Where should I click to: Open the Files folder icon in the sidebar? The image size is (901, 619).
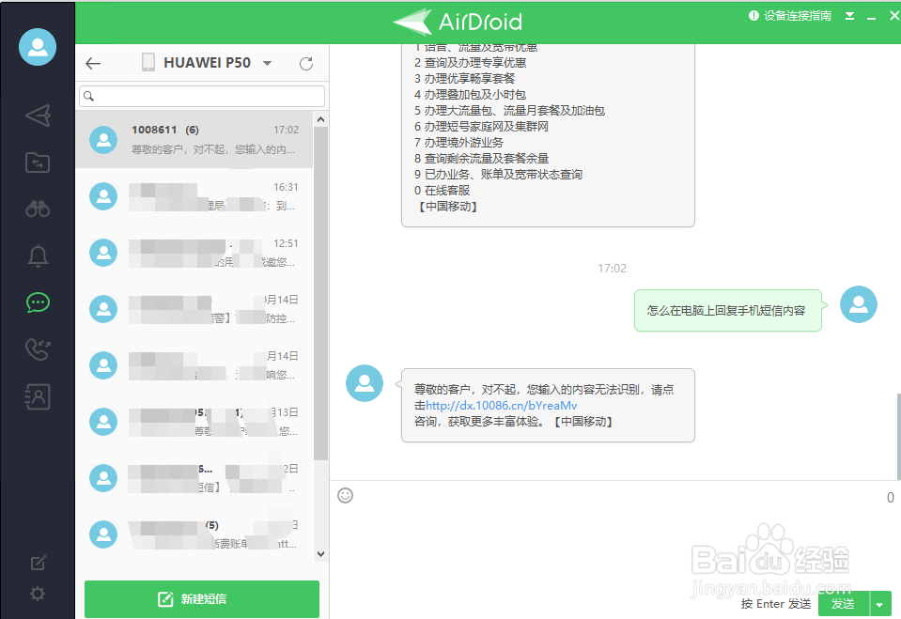(x=38, y=162)
